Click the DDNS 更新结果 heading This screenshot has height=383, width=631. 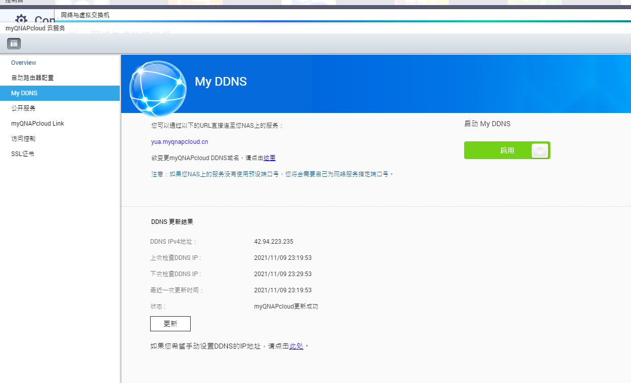tap(172, 222)
